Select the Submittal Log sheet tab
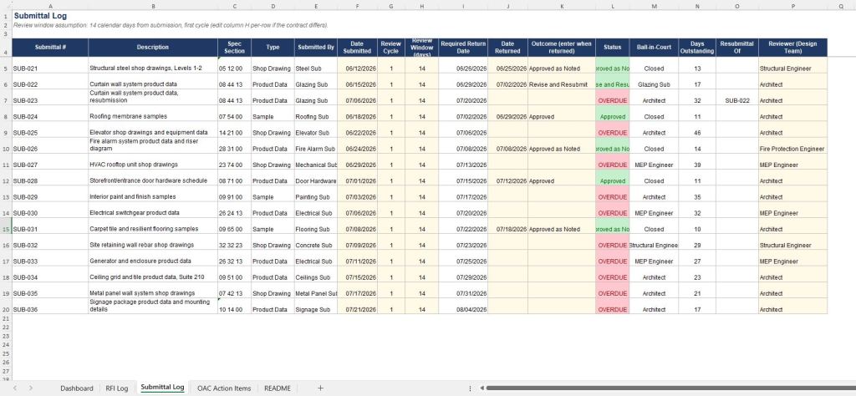Image resolution: width=856 pixels, height=396 pixels. (x=162, y=388)
